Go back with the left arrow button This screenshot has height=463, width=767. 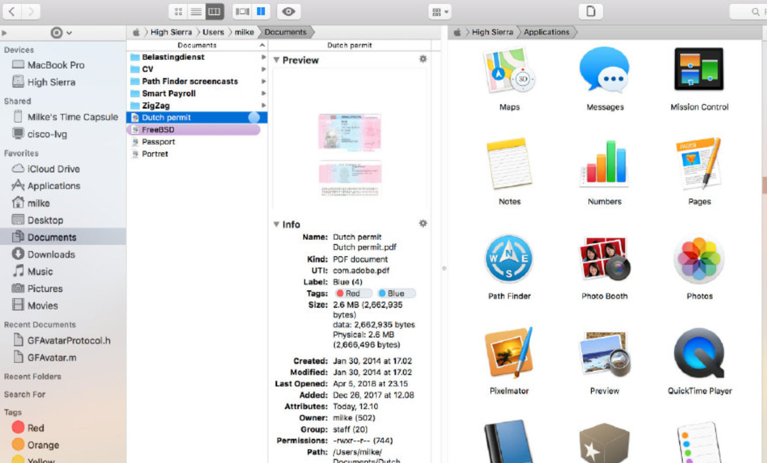(12, 11)
